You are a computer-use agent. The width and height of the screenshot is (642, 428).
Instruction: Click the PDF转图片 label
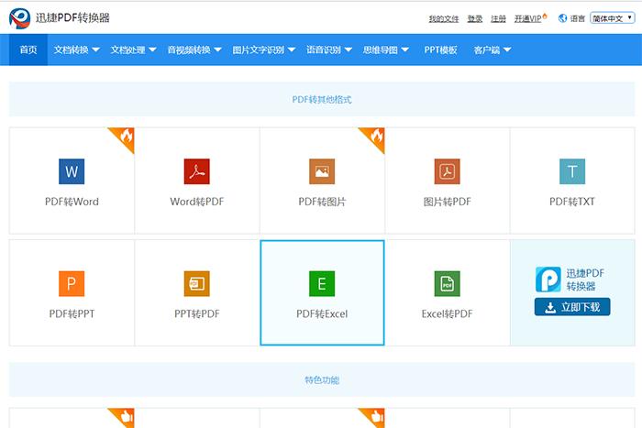(x=322, y=202)
